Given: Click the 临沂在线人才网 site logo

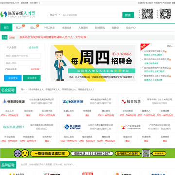Looking at the screenshot, I should pos(18,14).
